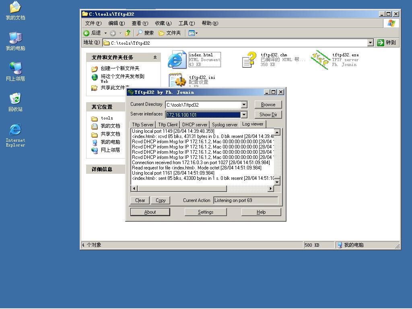Viewport: 412px width, 309px height.
Task: Open My Computer in Other Places
Action: tap(110, 142)
